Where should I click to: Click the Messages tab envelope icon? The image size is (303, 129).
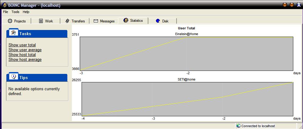click(x=96, y=21)
